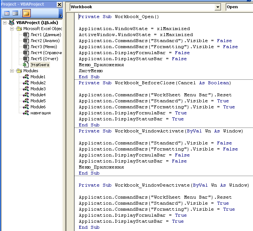Image resolution: width=253 pixels, height=231 pixels.
Task: Click 'Application.WindowState = xlMaximized' line
Action: click(x=134, y=29)
